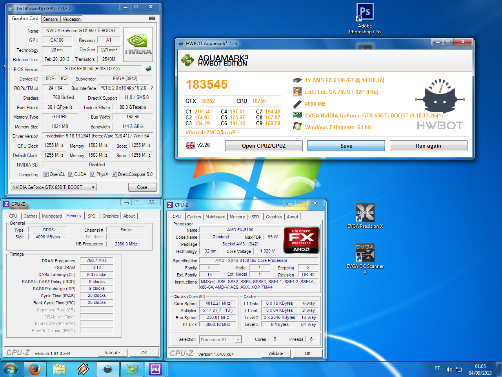Click OK in the Memory CPU-Z window
The width and height of the screenshot is (502, 377).
coord(144,353)
